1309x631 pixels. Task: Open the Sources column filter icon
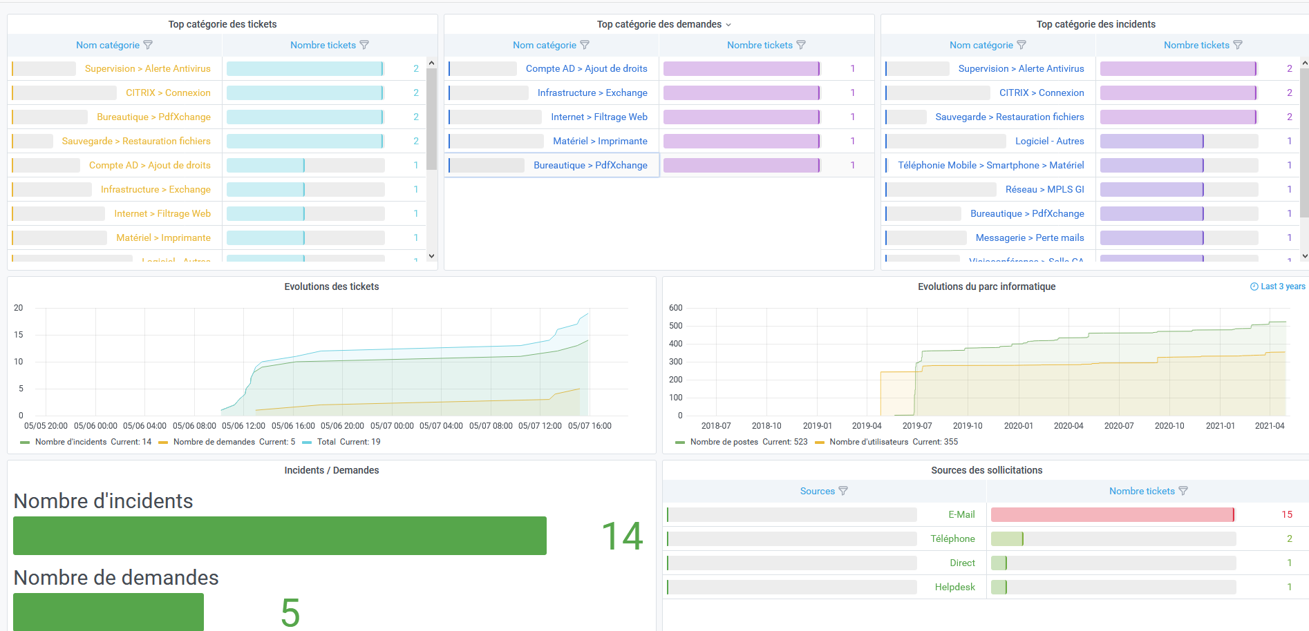tap(843, 491)
